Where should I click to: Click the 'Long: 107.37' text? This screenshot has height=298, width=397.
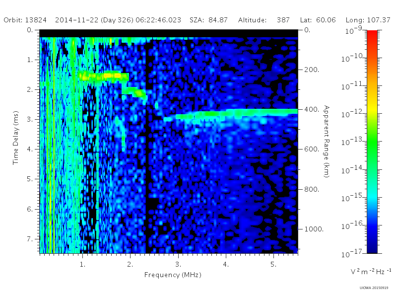[x=368, y=20]
